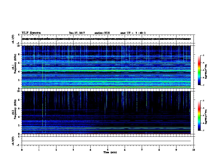Click the log(PSD) label beside ch.1 color bar
218x168 pixels.
tap(206, 72)
